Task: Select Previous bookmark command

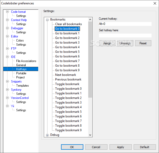Action: tap(68, 79)
